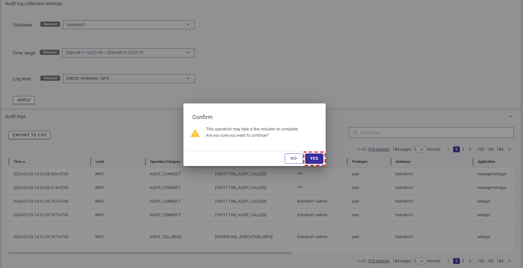
Task: Sort by Time column header arrow
Action: (24, 162)
